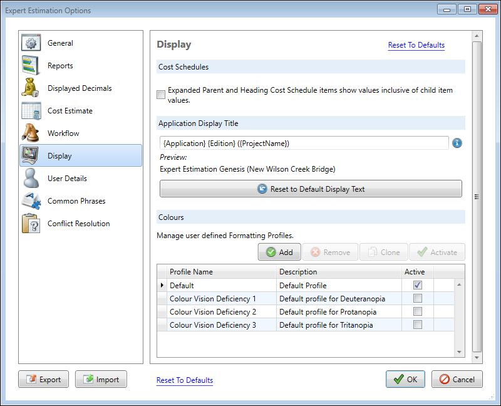501x406 pixels.
Task: Open Workflow via the chess piece icon
Action: (x=31, y=133)
